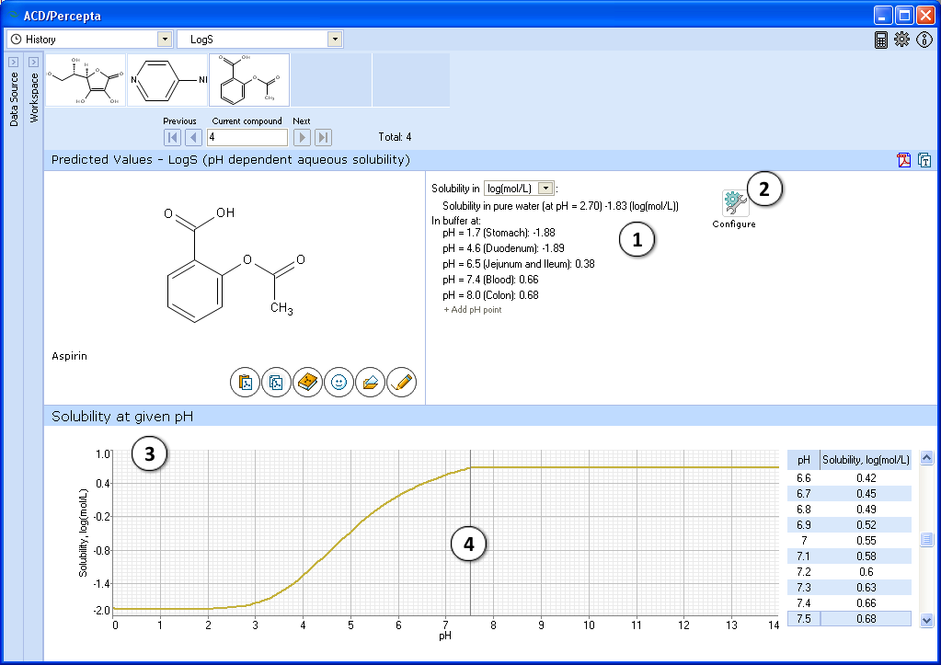Click pH = 6.5 (Jejunum and Ileum) line

(x=519, y=264)
